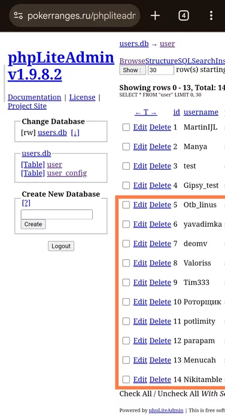Viewport: 225px width, 420px height.
Task: Click the Logout button
Action: (61, 246)
